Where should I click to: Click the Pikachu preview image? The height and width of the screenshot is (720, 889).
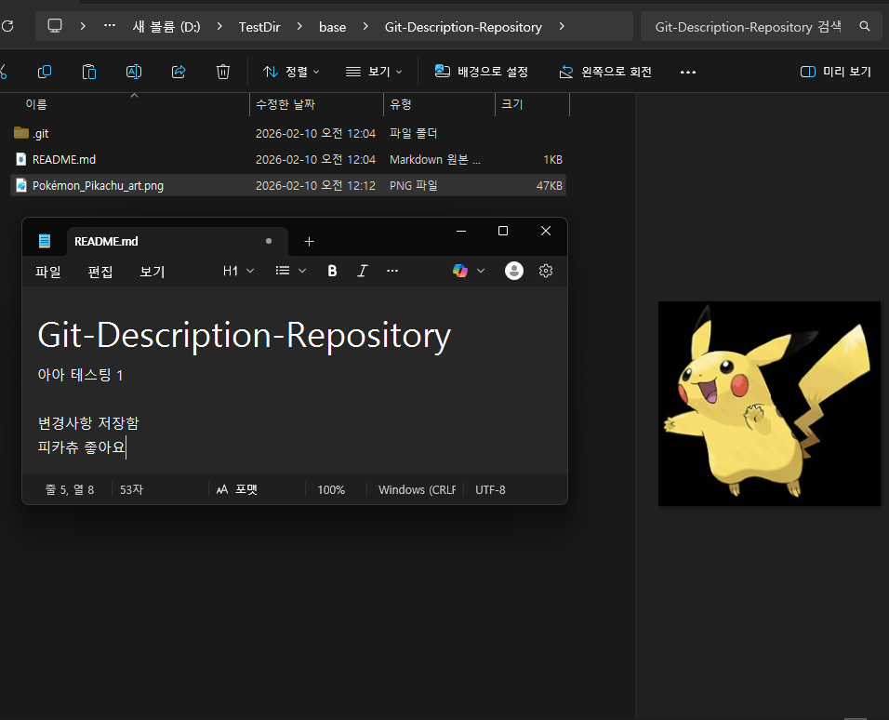(x=769, y=403)
